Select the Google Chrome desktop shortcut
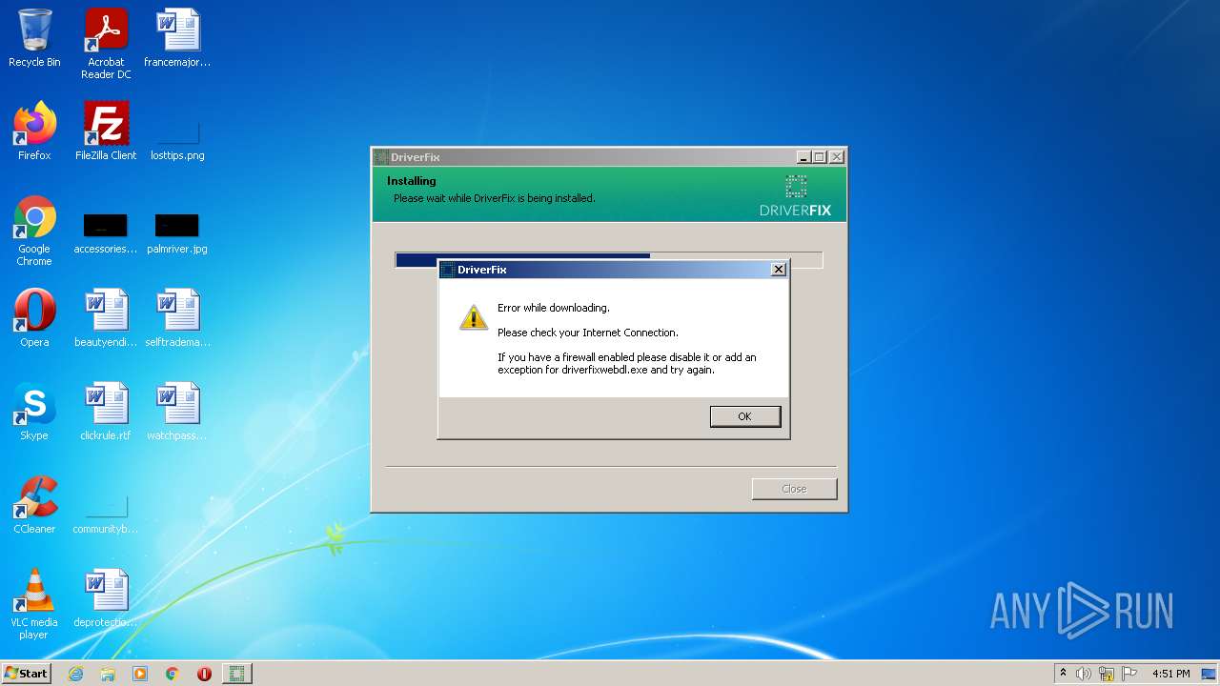Image resolution: width=1220 pixels, height=686 pixels. (x=34, y=231)
